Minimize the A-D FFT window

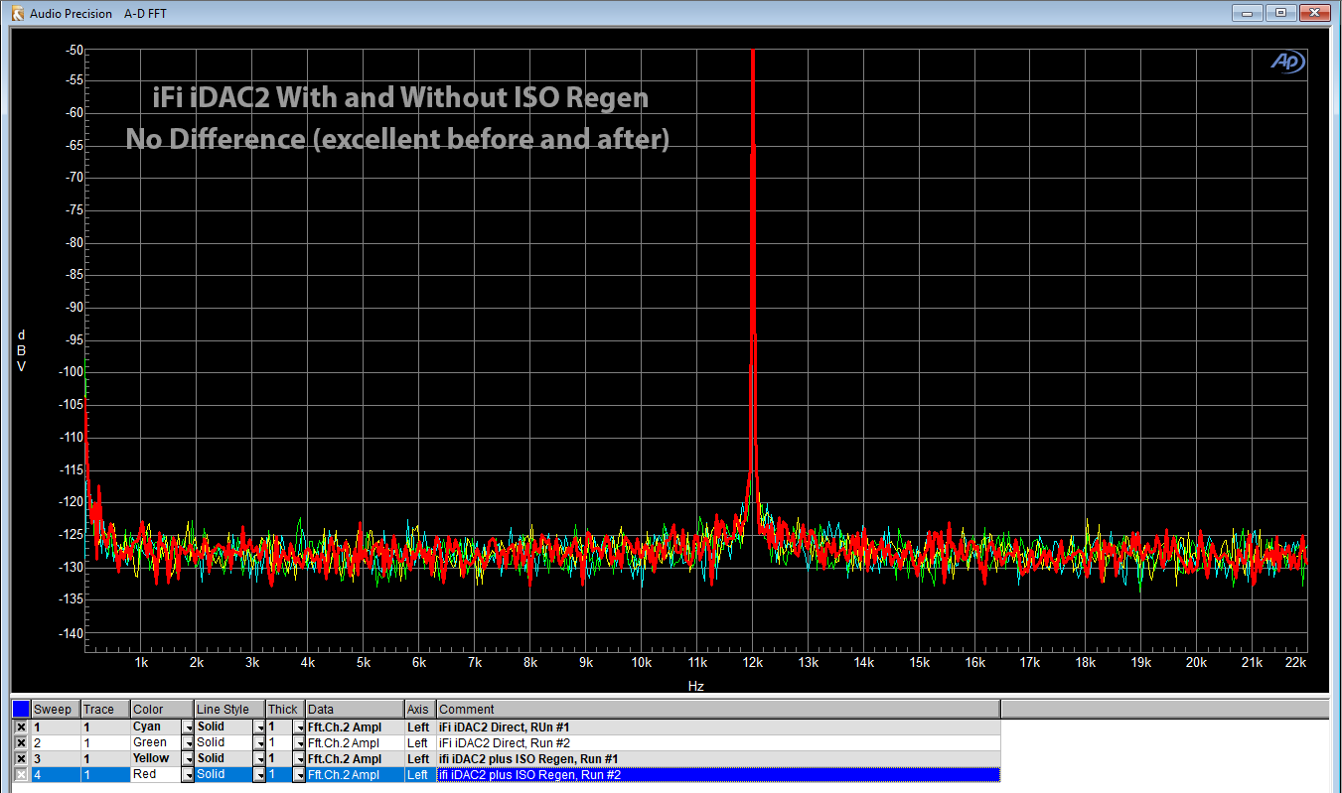click(1247, 13)
